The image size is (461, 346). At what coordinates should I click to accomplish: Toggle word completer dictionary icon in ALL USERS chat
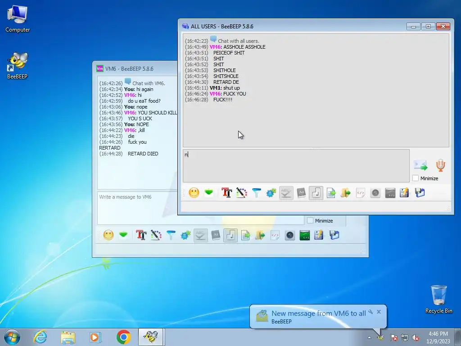pyautogui.click(x=301, y=193)
